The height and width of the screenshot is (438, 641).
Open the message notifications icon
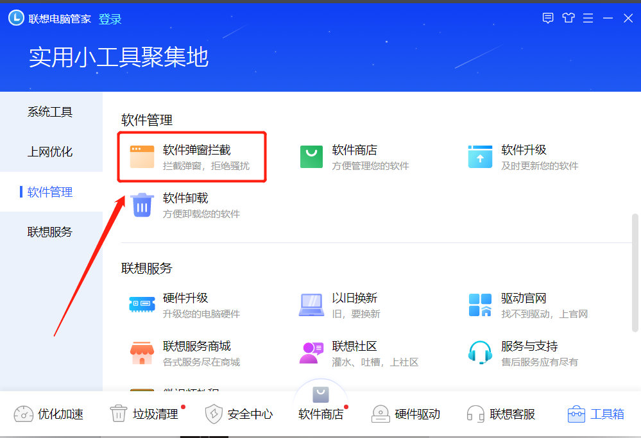click(547, 18)
